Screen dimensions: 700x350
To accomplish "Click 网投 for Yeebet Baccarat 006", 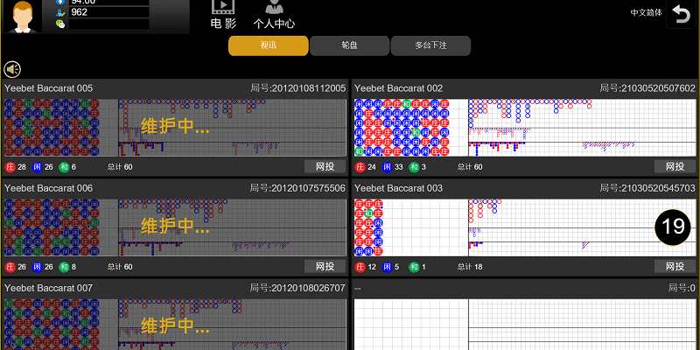I will [325, 267].
